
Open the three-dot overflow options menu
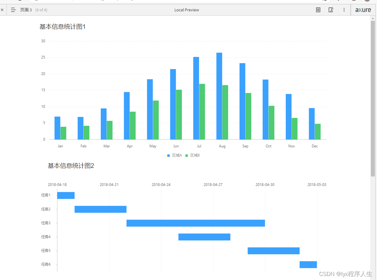click(344, 10)
